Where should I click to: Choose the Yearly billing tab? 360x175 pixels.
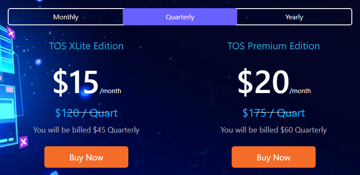294,17
